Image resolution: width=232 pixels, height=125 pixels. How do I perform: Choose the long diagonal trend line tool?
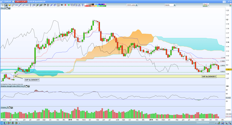click(20, 5)
